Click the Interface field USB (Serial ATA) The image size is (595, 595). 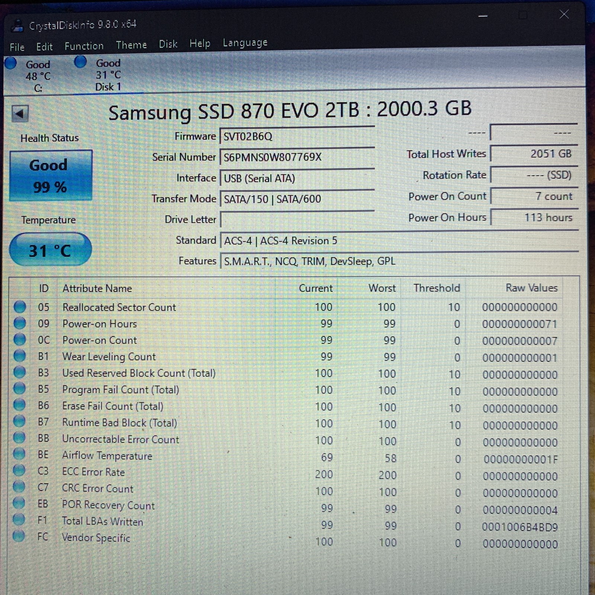point(297,178)
